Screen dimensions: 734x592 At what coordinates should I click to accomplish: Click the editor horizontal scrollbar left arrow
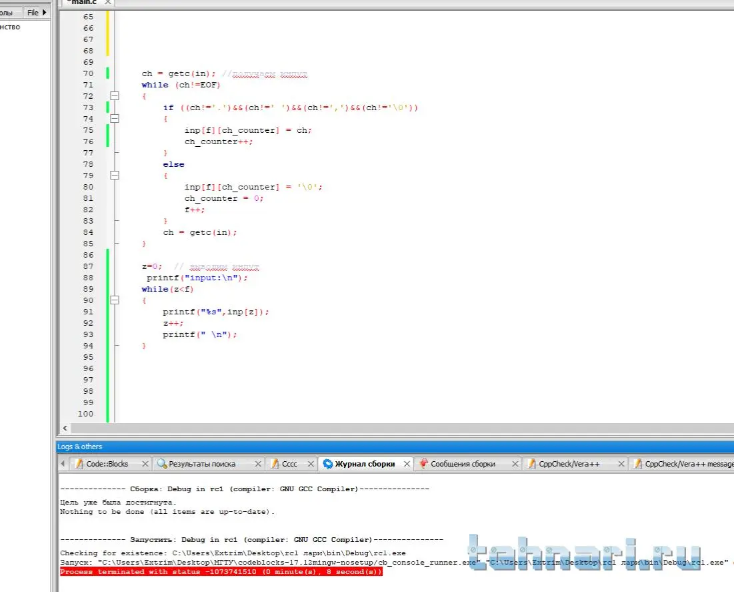65,428
